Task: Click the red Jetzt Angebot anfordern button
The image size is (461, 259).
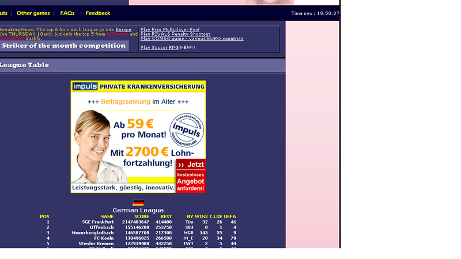Action: [191, 176]
